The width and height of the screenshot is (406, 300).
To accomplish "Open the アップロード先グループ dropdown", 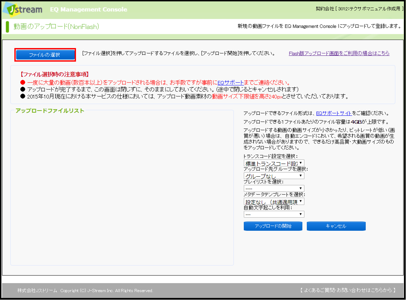I will click(274, 176).
